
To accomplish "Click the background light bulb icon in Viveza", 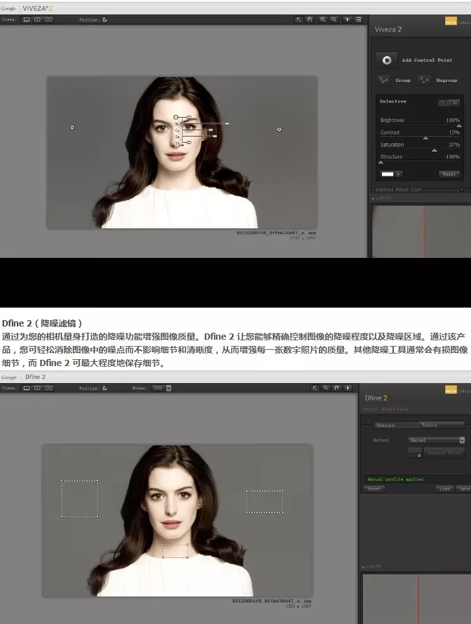I will coord(347,19).
